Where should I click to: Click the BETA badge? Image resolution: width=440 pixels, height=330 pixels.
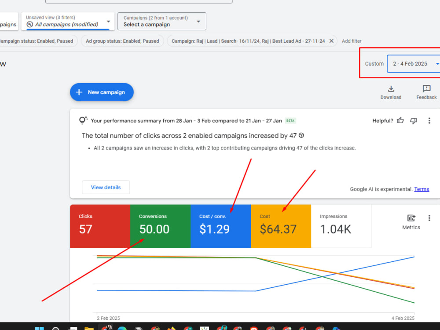pos(290,121)
